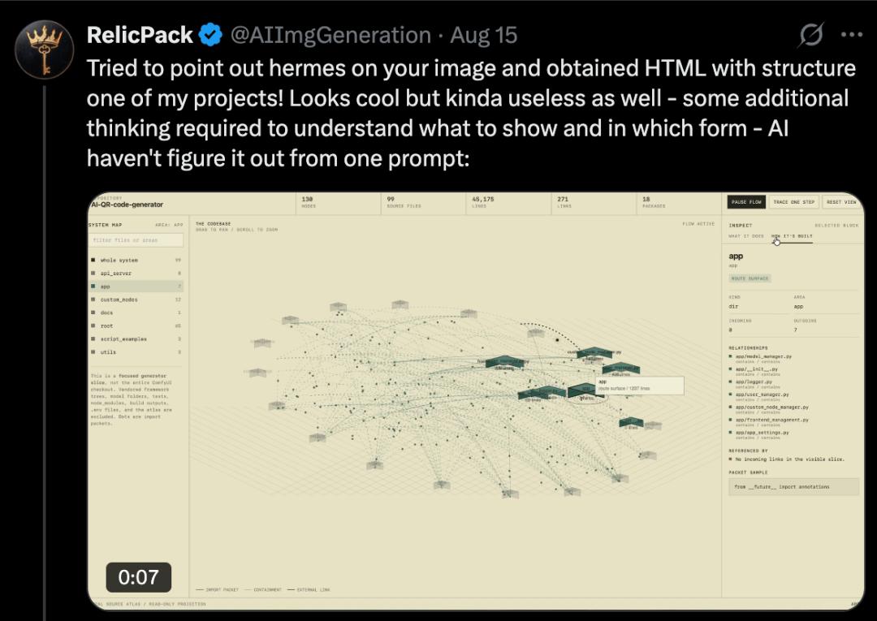The height and width of the screenshot is (621, 877).
Task: Click the filter files or areas field
Action: tap(136, 240)
